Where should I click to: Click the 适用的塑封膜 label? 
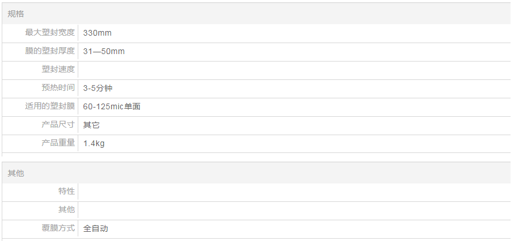pos(50,106)
